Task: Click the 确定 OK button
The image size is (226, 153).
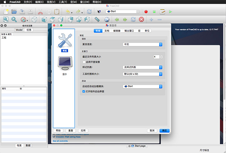Action: [165, 130]
